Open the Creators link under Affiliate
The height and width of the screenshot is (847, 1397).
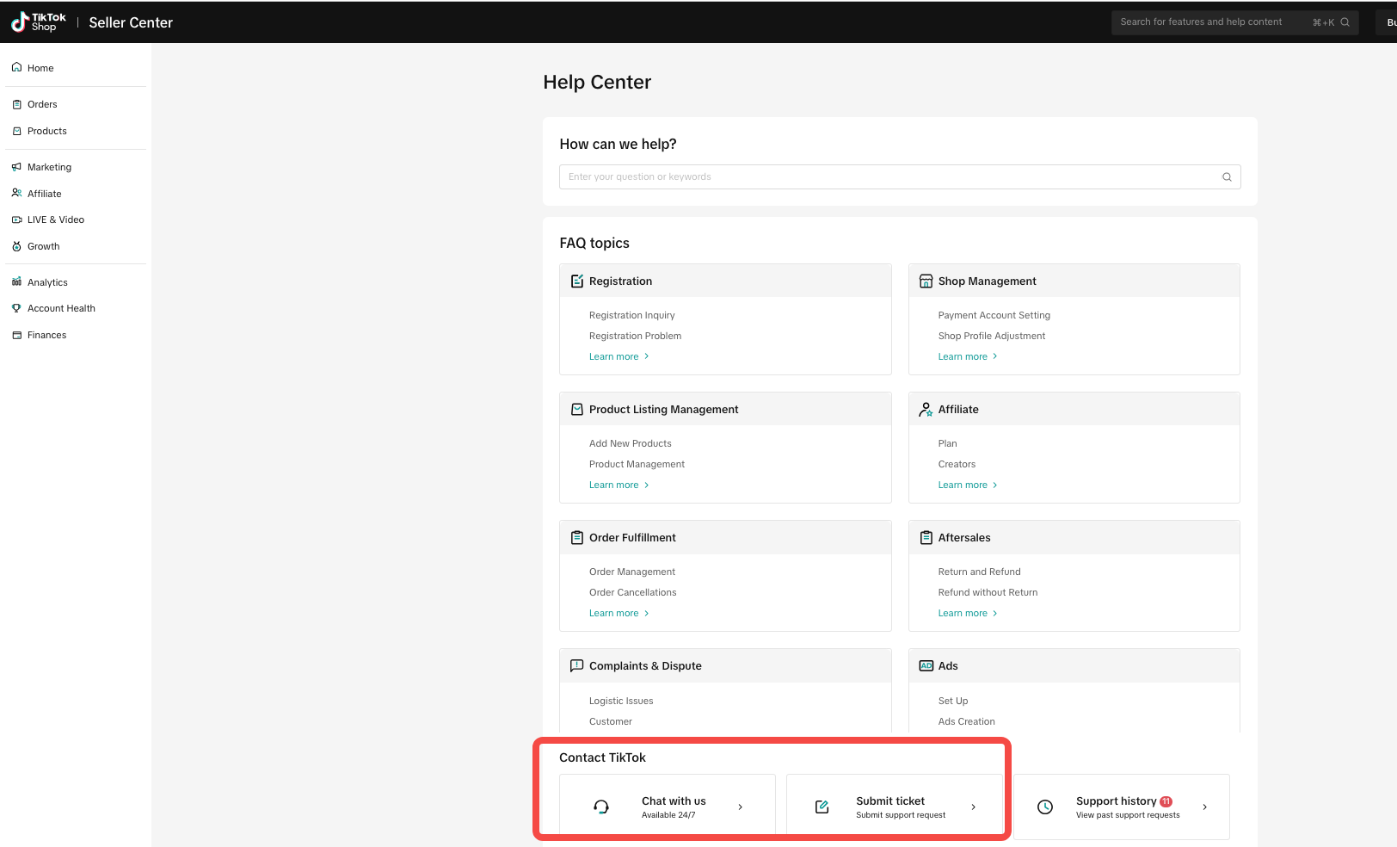click(x=957, y=465)
